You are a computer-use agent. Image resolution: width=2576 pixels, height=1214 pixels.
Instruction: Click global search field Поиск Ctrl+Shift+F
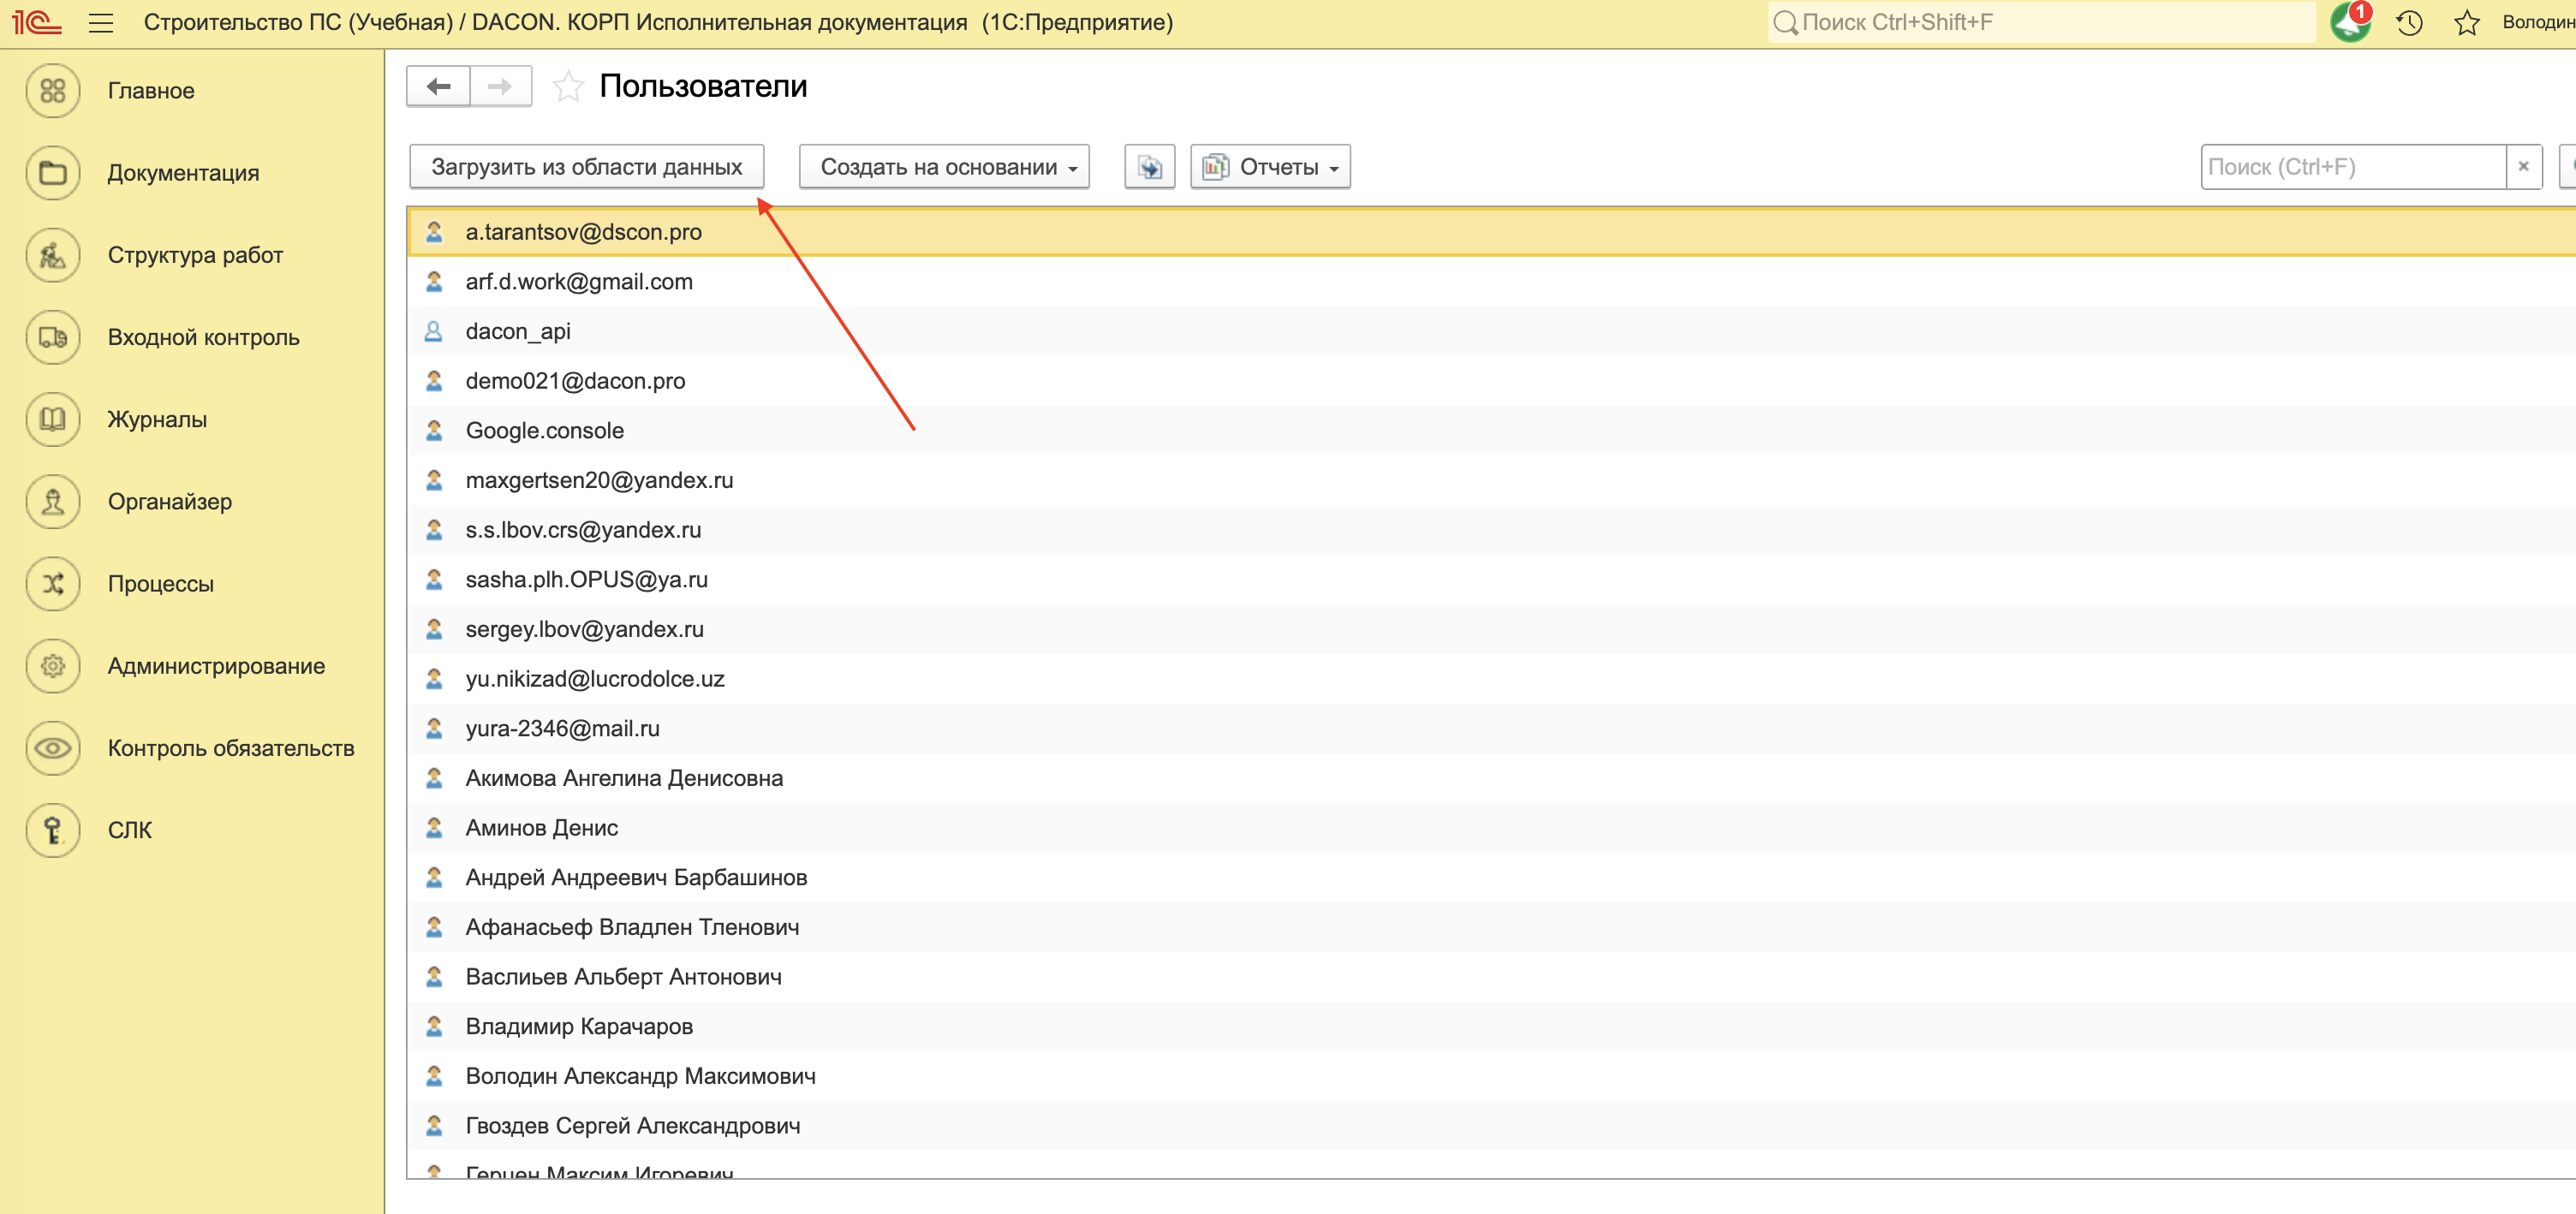point(2040,22)
